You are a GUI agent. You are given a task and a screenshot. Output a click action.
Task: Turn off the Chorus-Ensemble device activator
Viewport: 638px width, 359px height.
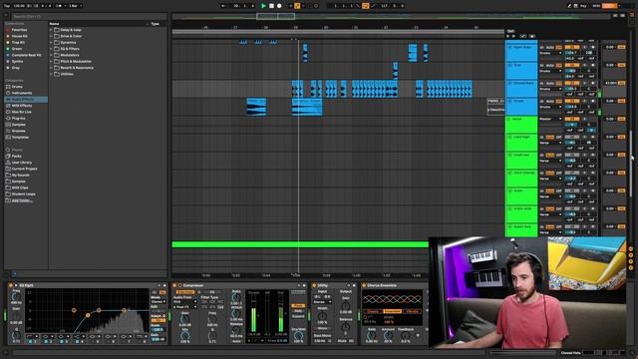pos(364,286)
